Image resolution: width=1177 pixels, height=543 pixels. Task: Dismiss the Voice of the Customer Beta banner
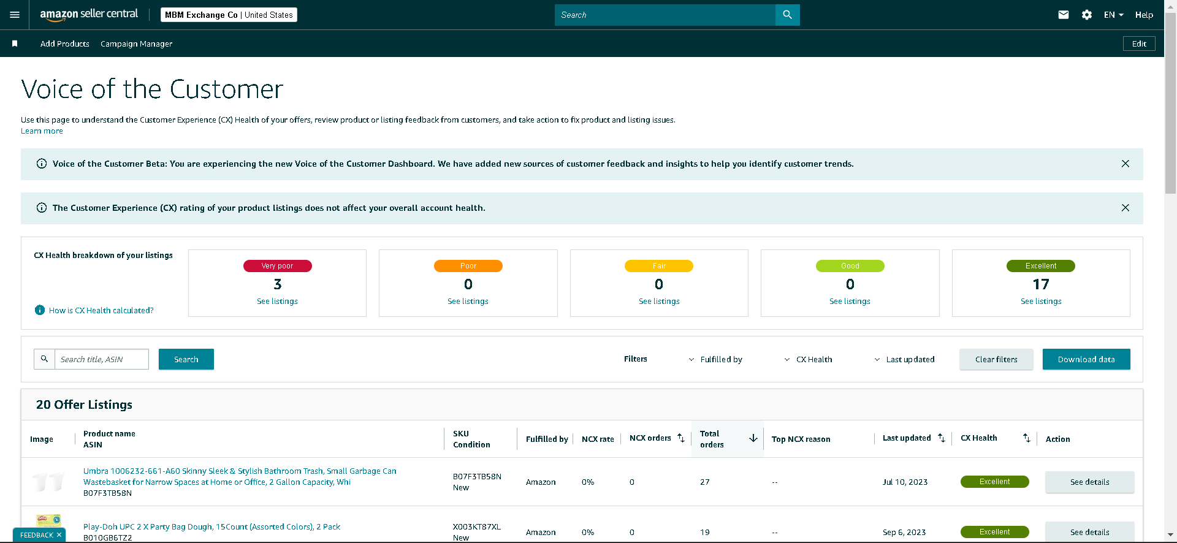click(x=1126, y=164)
